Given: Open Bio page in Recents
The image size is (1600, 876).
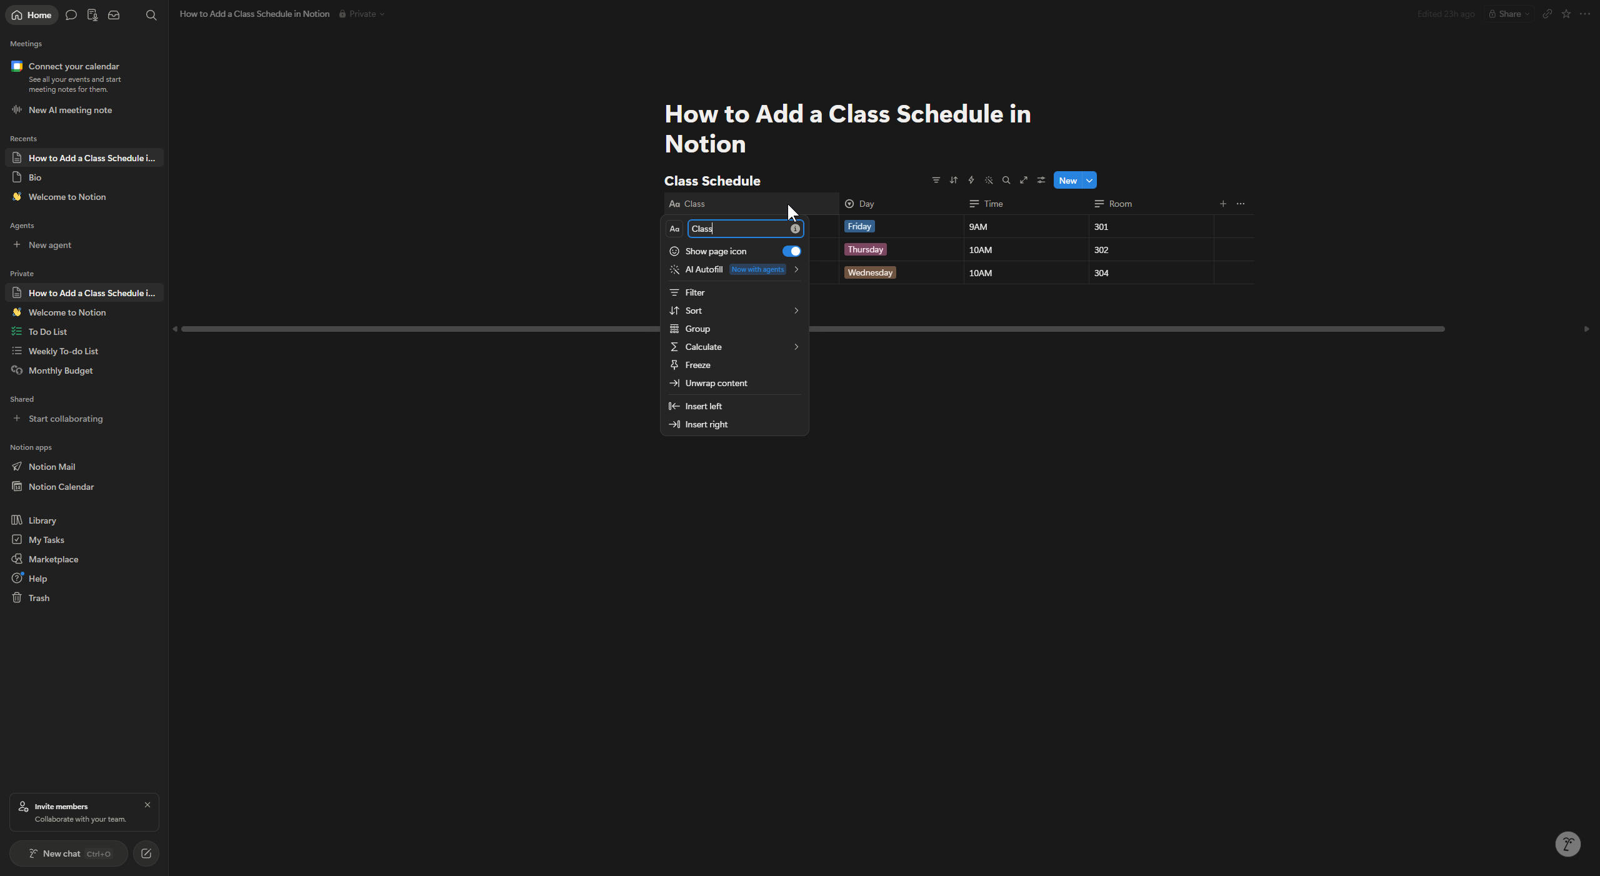Looking at the screenshot, I should 84,177.
